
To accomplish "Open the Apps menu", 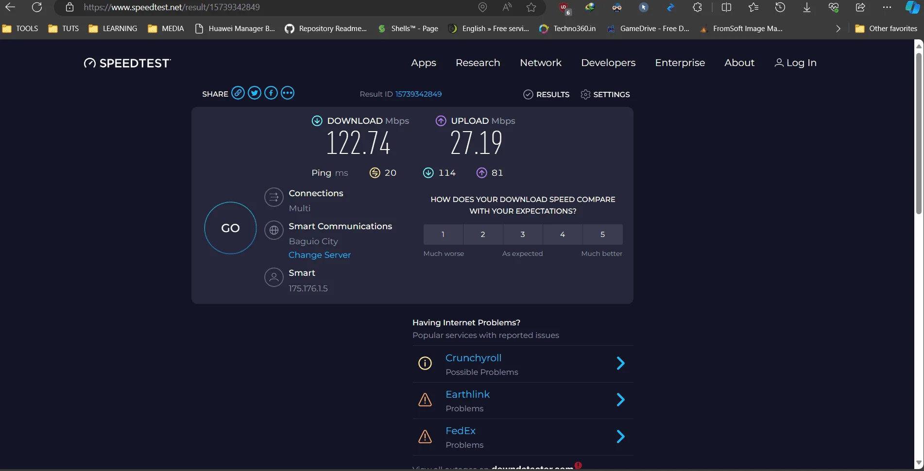I will coord(424,63).
